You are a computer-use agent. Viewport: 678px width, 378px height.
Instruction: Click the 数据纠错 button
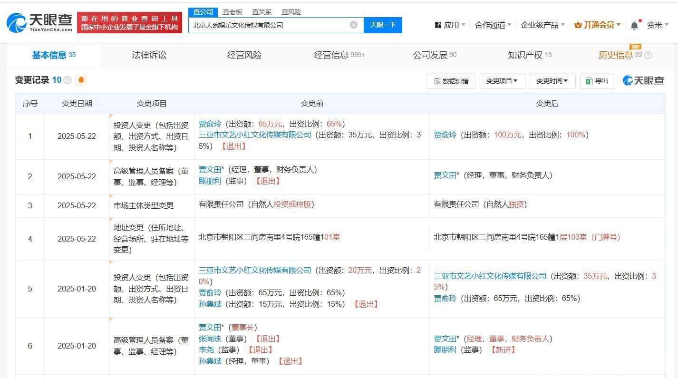(451, 81)
